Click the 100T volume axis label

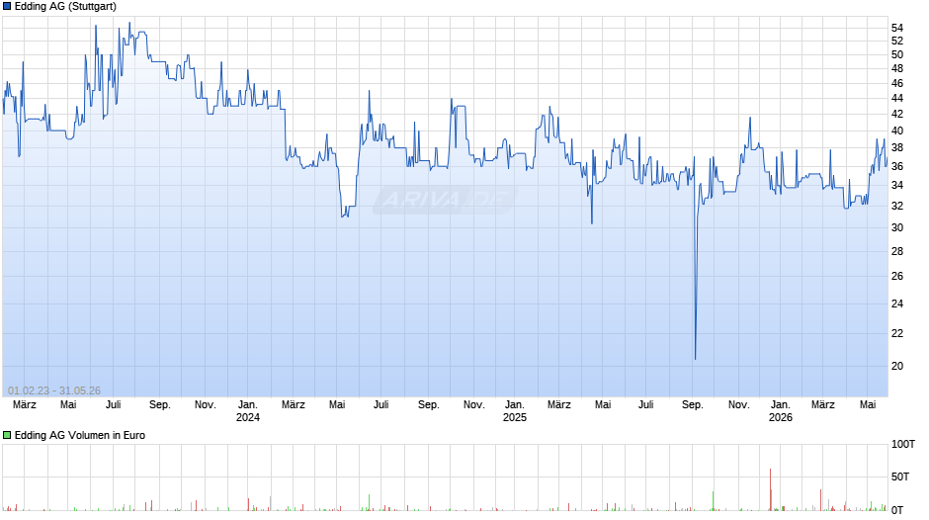click(x=903, y=445)
